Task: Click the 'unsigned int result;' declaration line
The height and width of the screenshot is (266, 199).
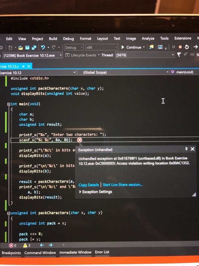Action: pyautogui.click(x=40, y=125)
